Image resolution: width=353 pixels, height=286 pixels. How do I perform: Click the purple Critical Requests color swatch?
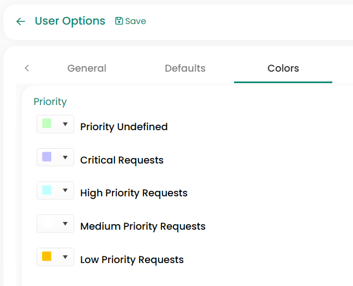[x=47, y=157]
